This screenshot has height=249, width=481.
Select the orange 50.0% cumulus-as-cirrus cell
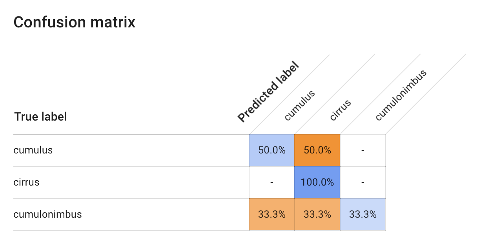click(x=317, y=150)
